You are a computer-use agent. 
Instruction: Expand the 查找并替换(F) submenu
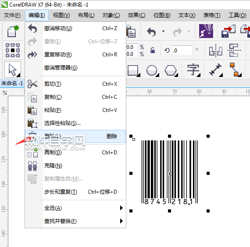click(x=75, y=221)
